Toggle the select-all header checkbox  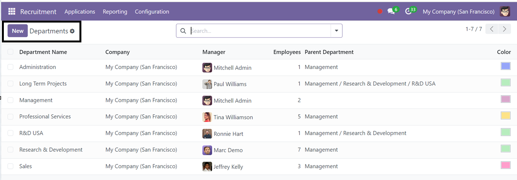pos(10,52)
